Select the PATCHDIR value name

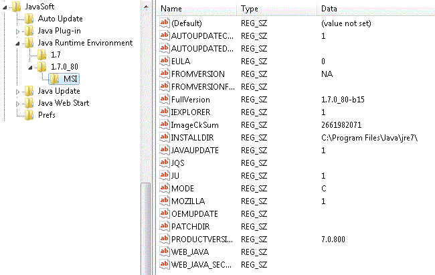click(190, 227)
